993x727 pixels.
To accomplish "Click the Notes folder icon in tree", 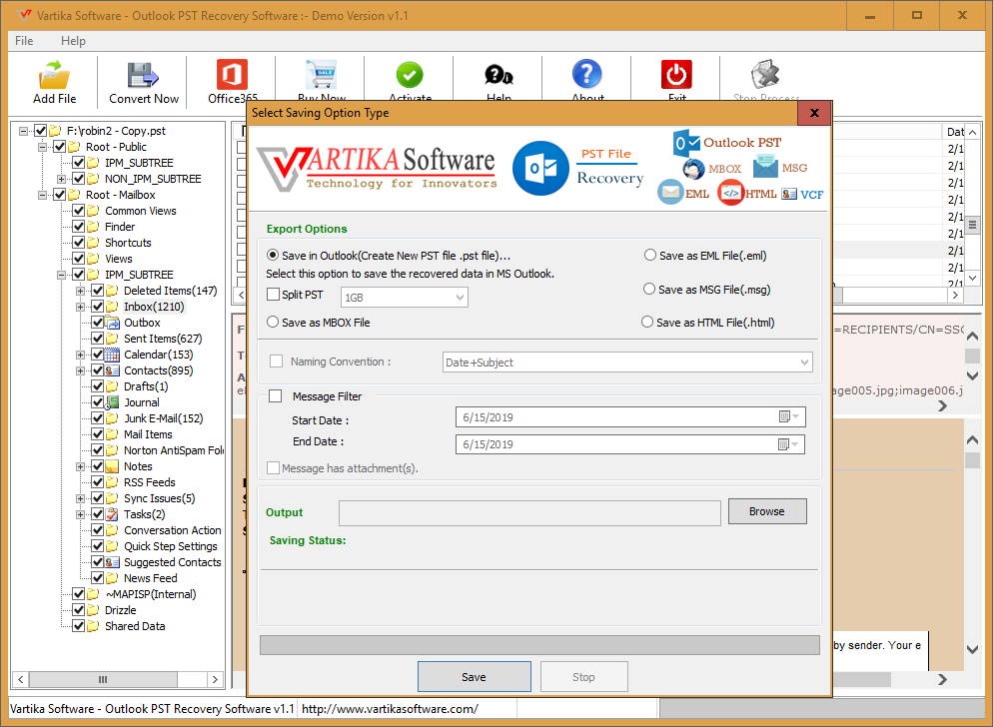I will pyautogui.click(x=112, y=466).
